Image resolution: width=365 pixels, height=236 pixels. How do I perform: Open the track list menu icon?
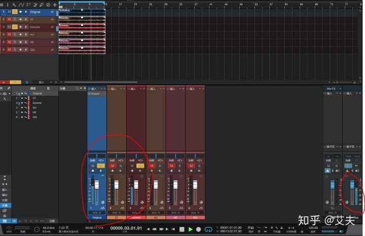click(2, 5)
